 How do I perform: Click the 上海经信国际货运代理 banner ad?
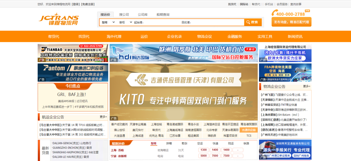285,53
